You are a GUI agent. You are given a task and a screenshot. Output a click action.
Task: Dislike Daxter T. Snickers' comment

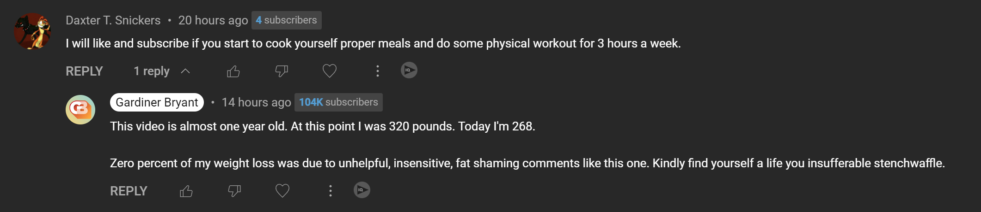[282, 71]
